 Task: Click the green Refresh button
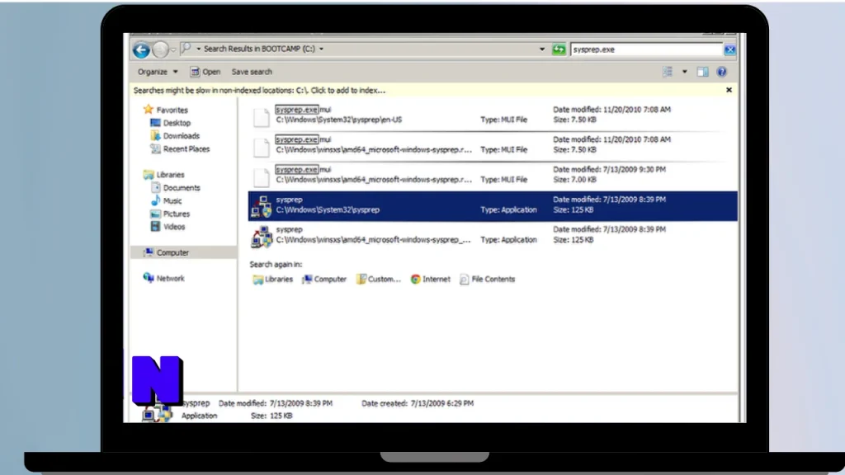(559, 49)
